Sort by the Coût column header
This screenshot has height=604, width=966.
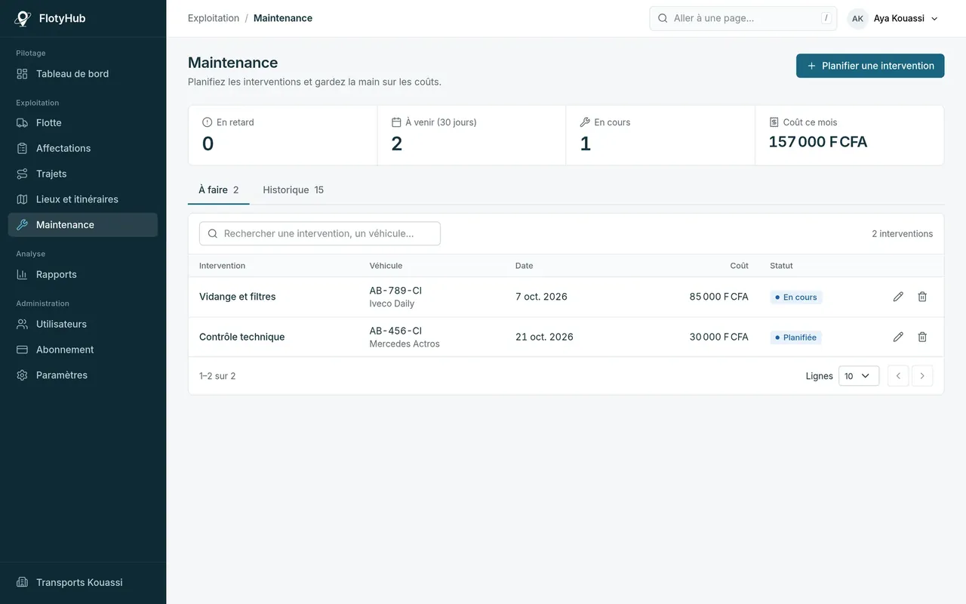pos(740,266)
